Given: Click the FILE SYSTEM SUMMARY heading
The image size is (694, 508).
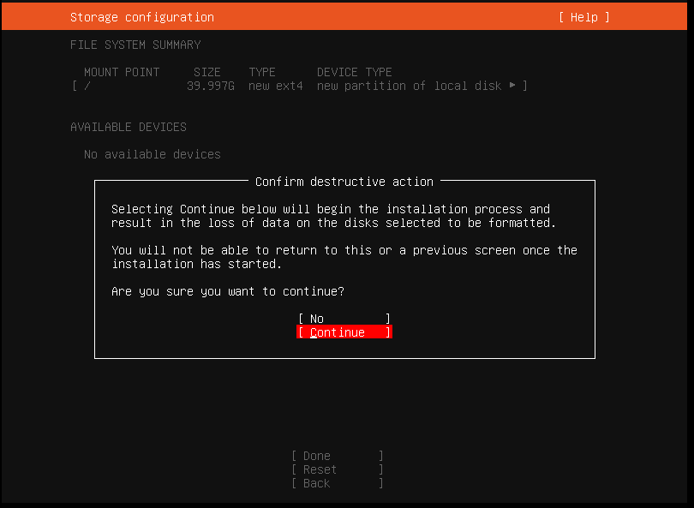Looking at the screenshot, I should click(135, 45).
